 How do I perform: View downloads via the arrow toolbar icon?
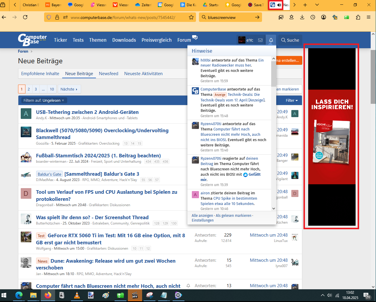pyautogui.click(x=302, y=17)
